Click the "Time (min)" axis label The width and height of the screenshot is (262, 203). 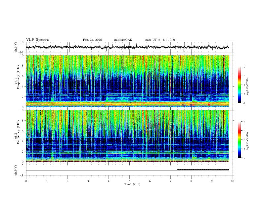click(132, 184)
